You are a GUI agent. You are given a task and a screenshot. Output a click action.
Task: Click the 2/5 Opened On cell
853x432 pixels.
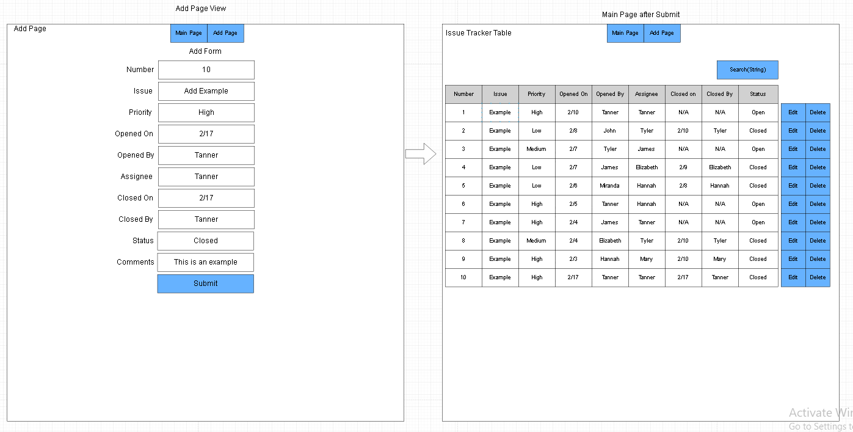coord(573,204)
